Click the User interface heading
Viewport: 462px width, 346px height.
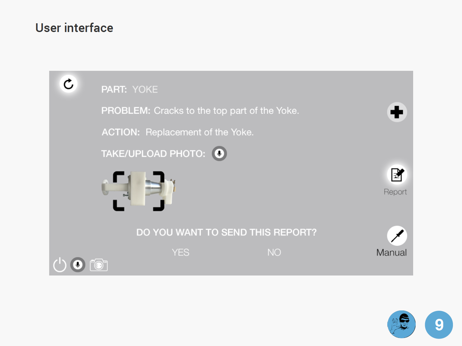coord(74,28)
